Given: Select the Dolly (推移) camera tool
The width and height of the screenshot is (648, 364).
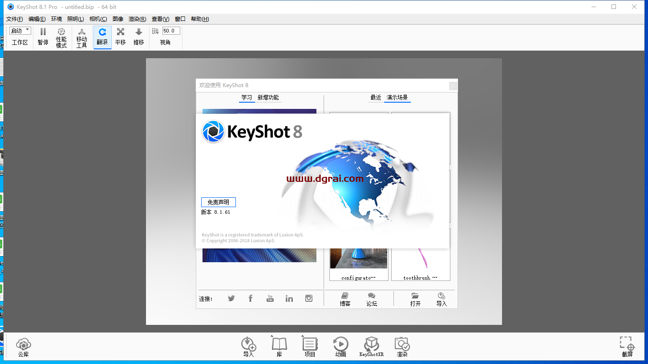Looking at the screenshot, I should (138, 37).
